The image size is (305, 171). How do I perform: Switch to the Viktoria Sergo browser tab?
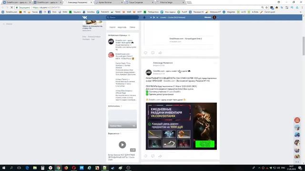(x=170, y=2)
